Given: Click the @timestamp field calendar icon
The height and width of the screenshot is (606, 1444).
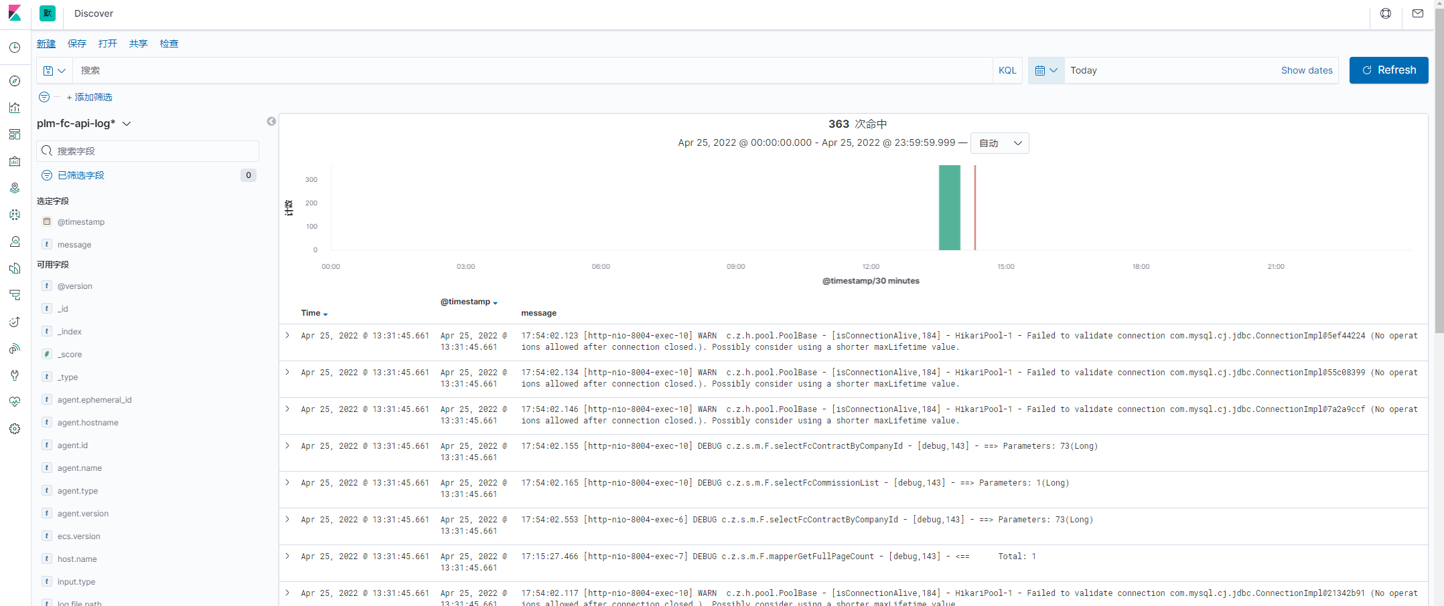Looking at the screenshot, I should (x=47, y=221).
